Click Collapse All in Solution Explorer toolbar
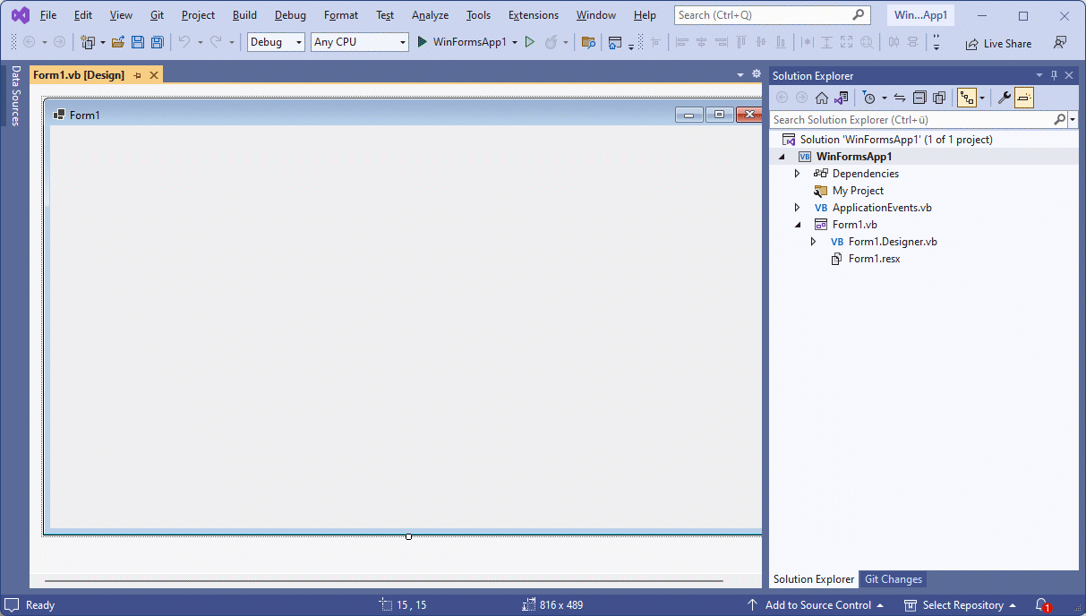 point(919,98)
